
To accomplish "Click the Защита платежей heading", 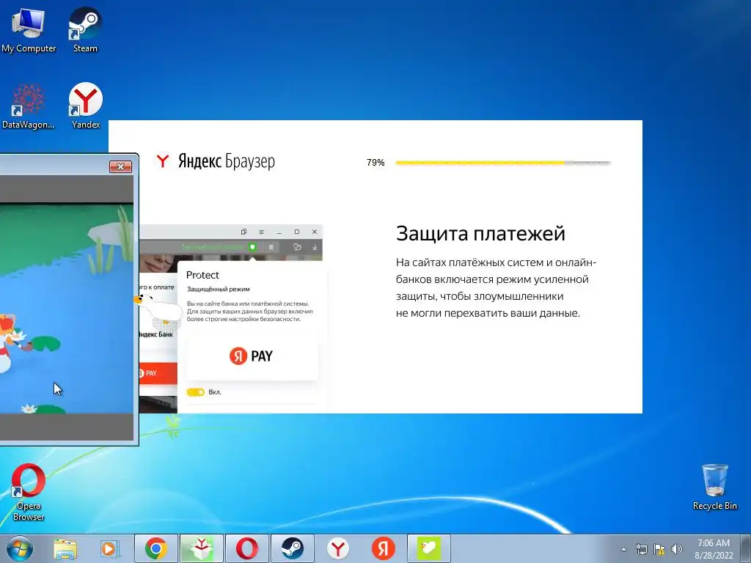I will pyautogui.click(x=480, y=233).
